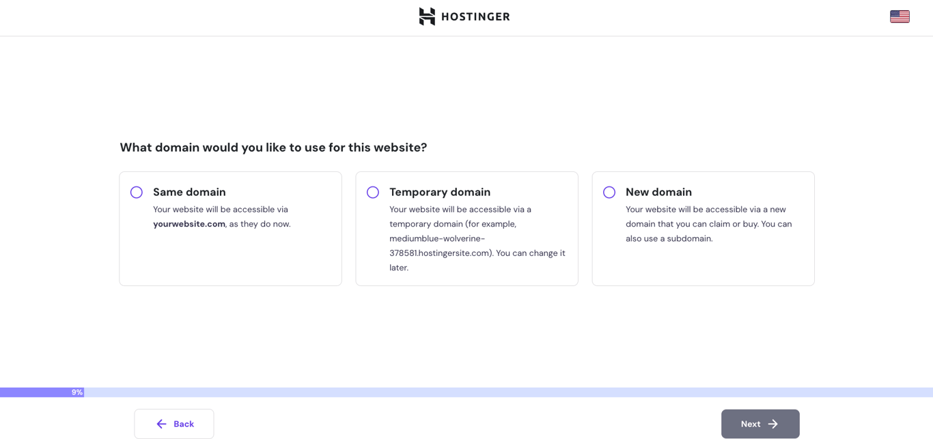Select the Temporary domain radio button
The height and width of the screenshot is (439, 933).
click(x=372, y=192)
